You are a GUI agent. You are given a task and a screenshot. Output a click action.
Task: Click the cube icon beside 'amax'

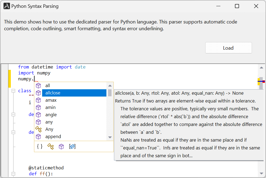[x=38, y=100]
